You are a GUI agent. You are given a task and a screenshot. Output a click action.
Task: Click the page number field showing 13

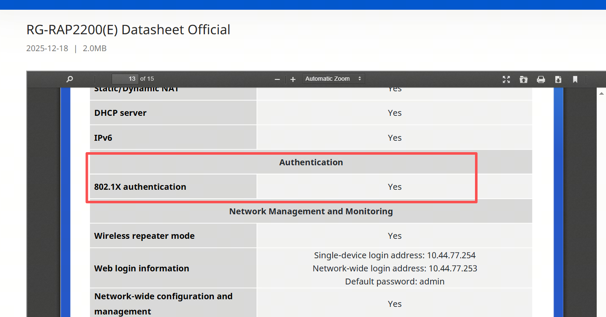125,79
